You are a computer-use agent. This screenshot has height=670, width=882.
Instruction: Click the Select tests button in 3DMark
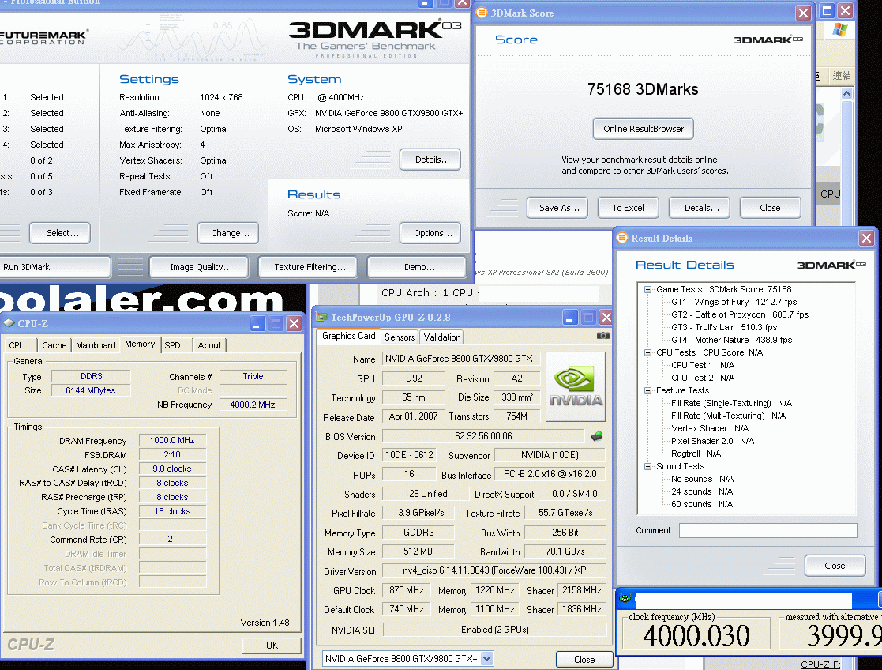point(60,233)
